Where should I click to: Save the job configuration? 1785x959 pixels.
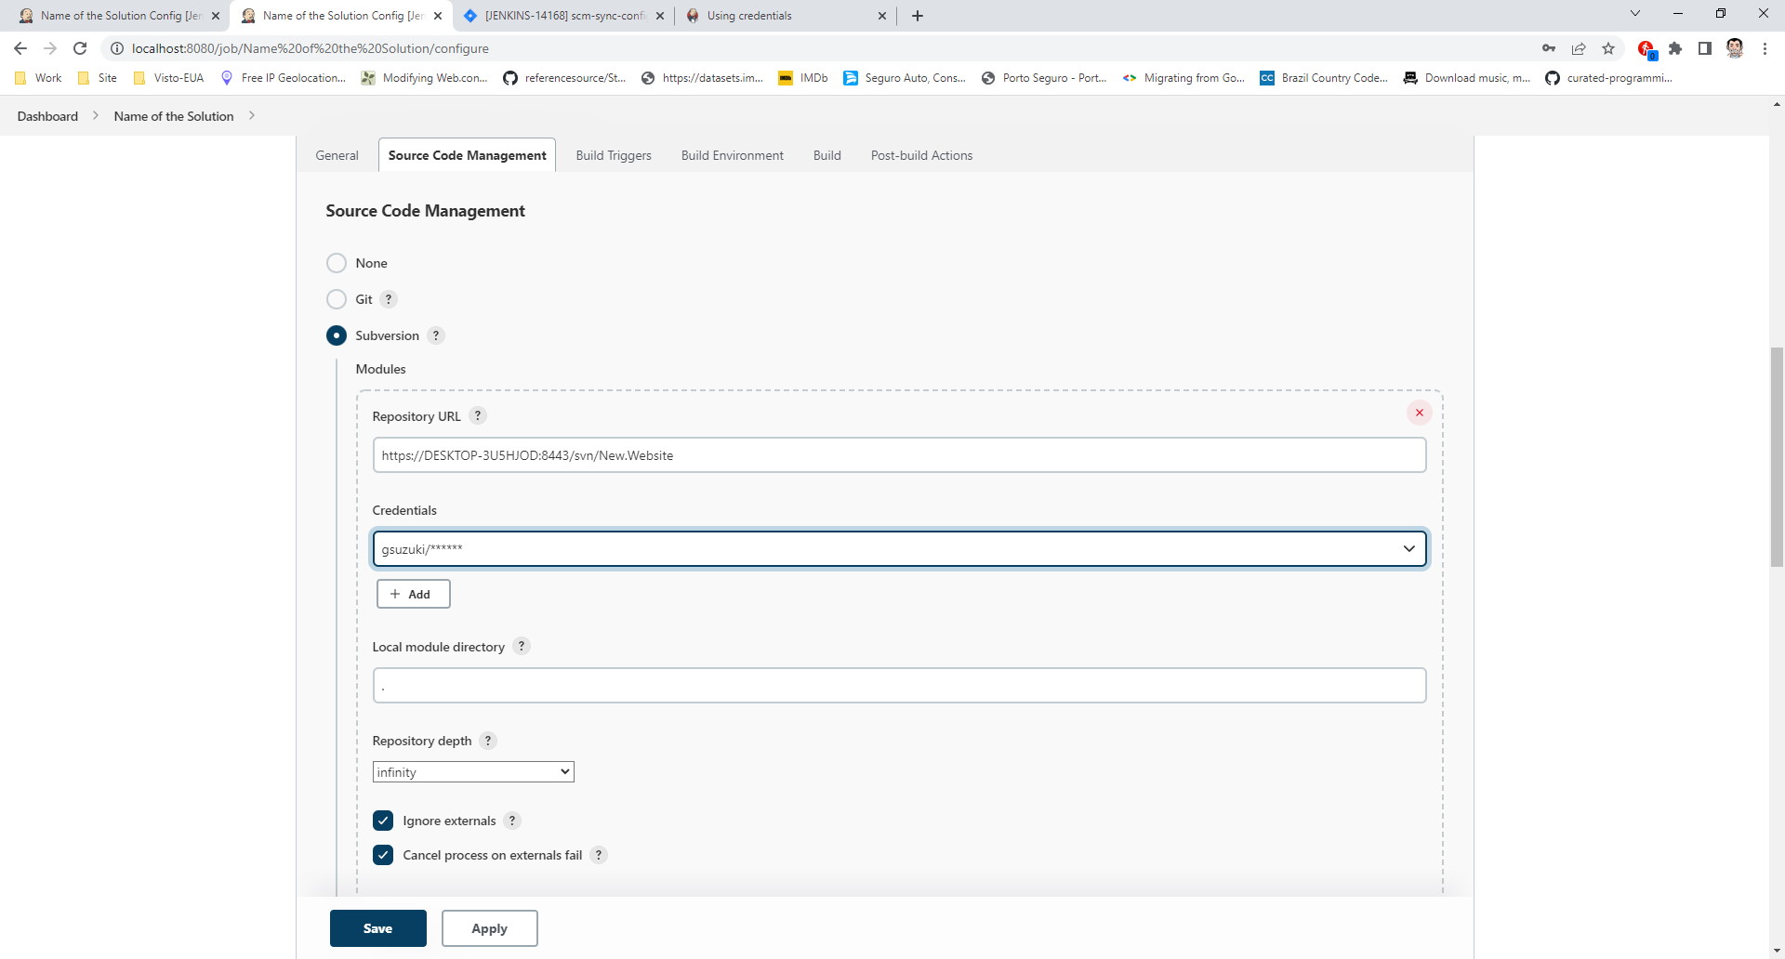pos(378,928)
